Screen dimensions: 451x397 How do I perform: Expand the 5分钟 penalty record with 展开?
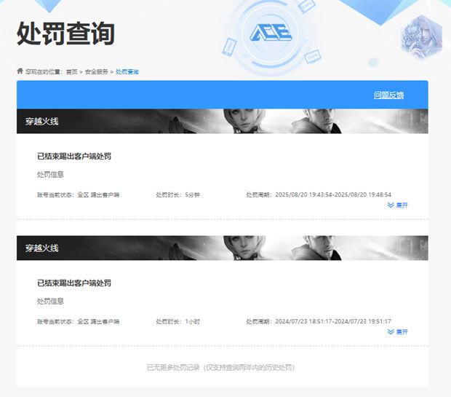397,205
